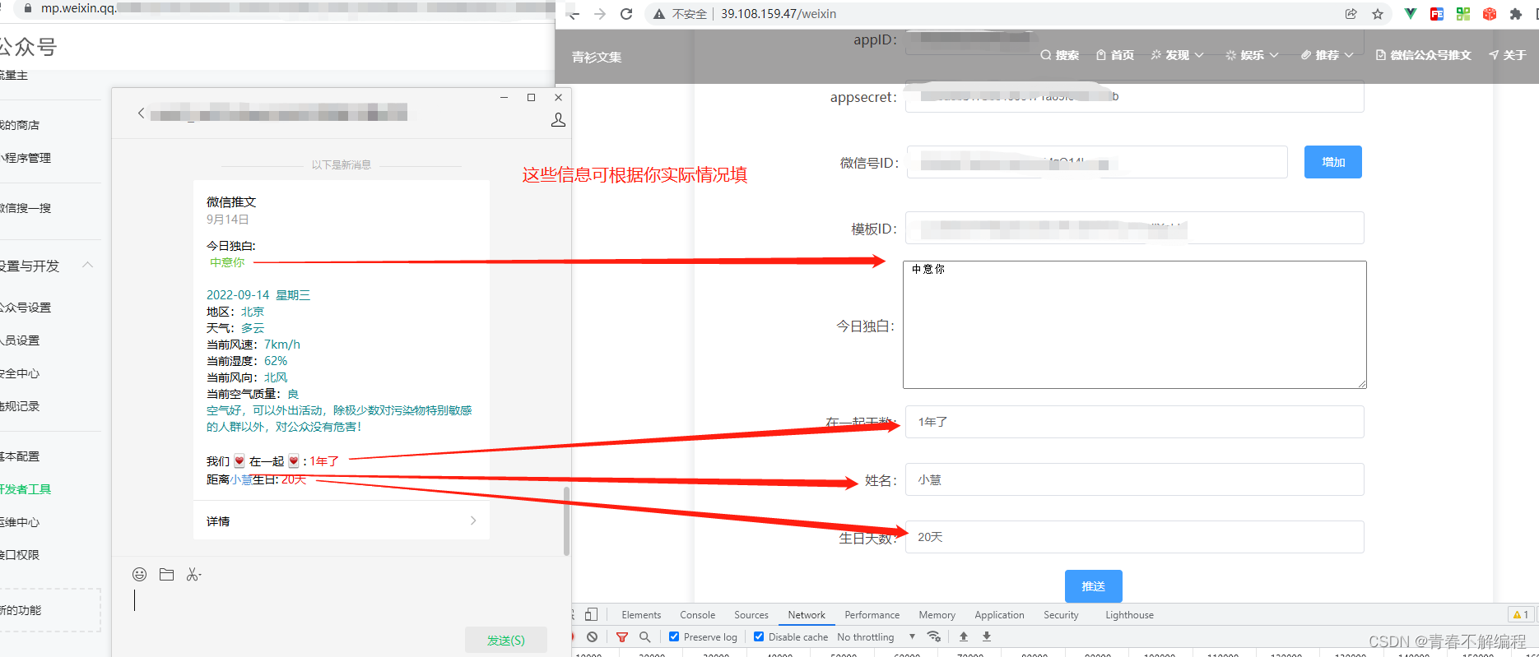Image resolution: width=1539 pixels, height=657 pixels.
Task: Toggle the network filter funnel icon
Action: tap(622, 636)
